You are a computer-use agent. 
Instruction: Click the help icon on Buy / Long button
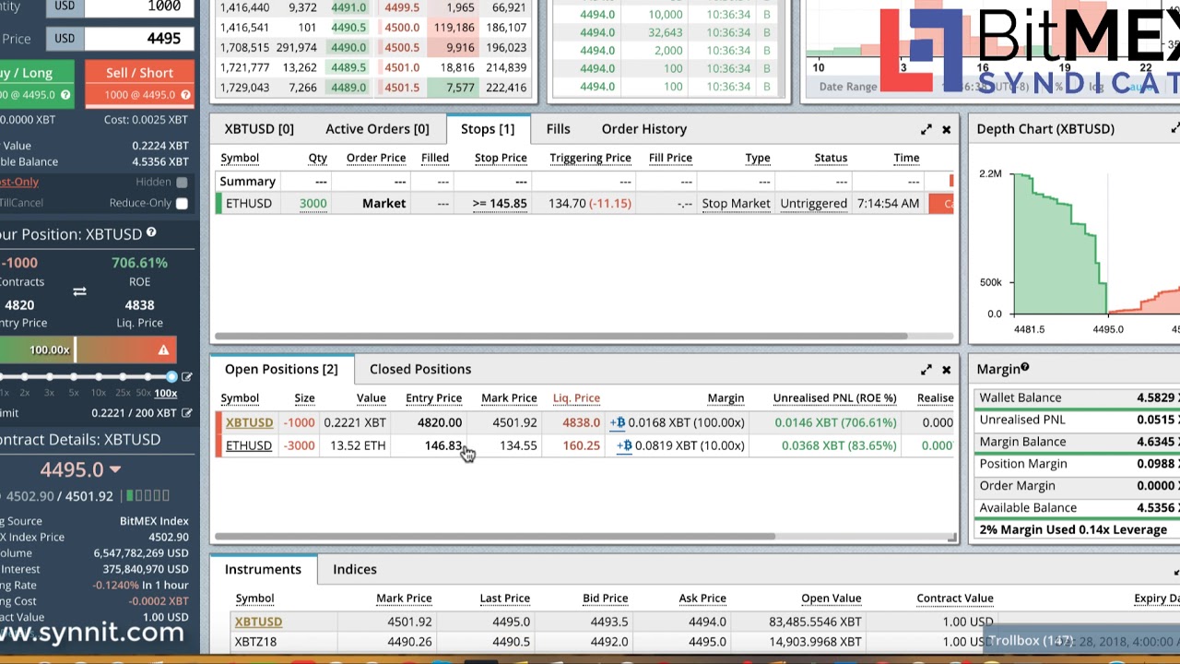coord(65,95)
